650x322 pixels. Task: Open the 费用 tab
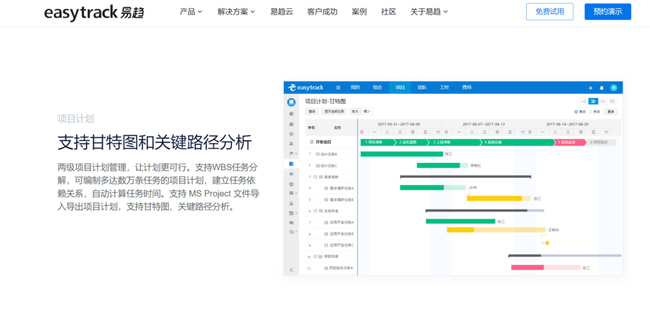pos(467,87)
